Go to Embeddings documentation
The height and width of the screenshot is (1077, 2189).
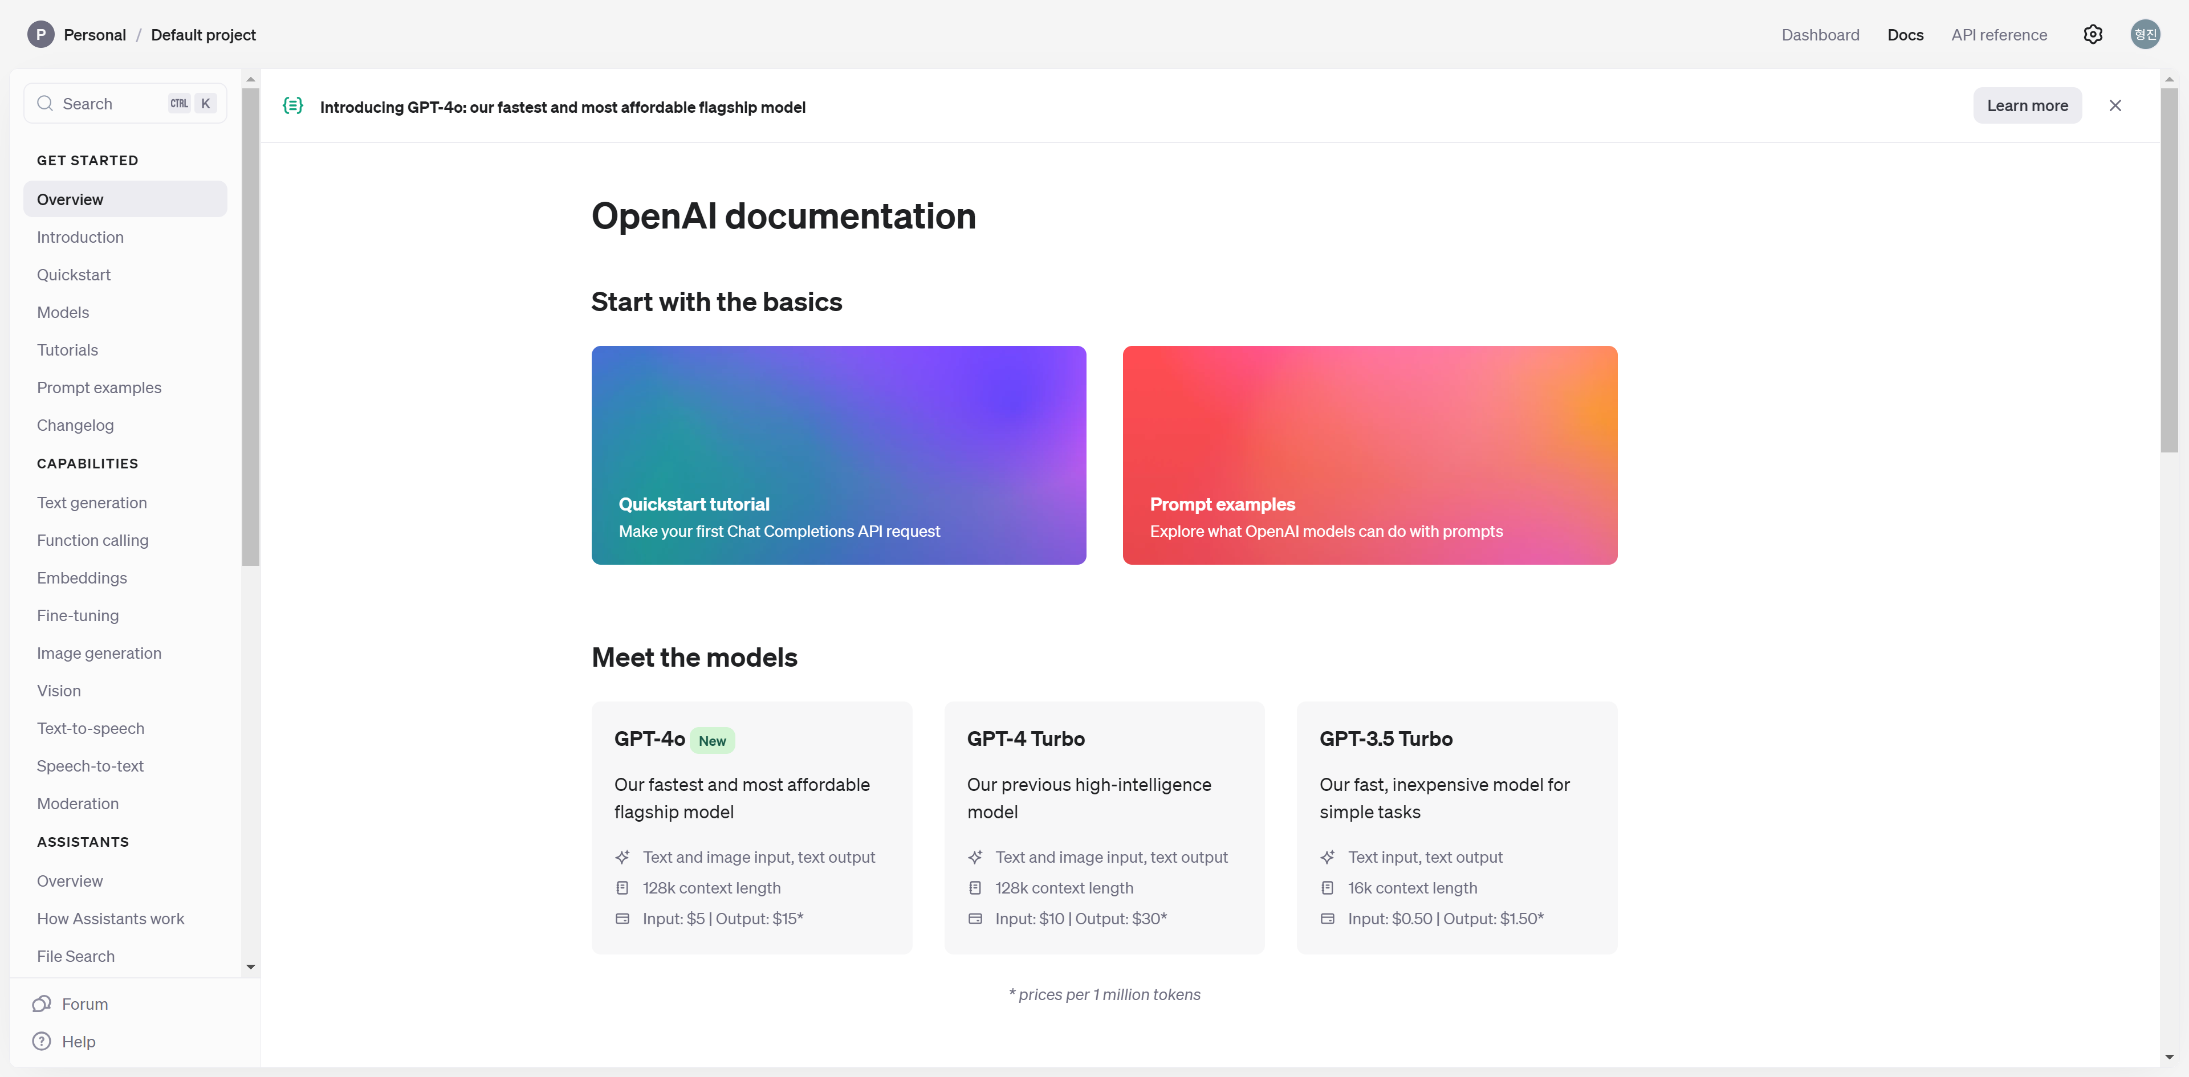pyautogui.click(x=82, y=578)
